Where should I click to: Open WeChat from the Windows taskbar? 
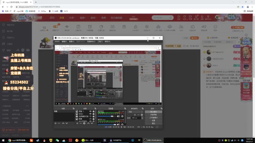point(57,140)
